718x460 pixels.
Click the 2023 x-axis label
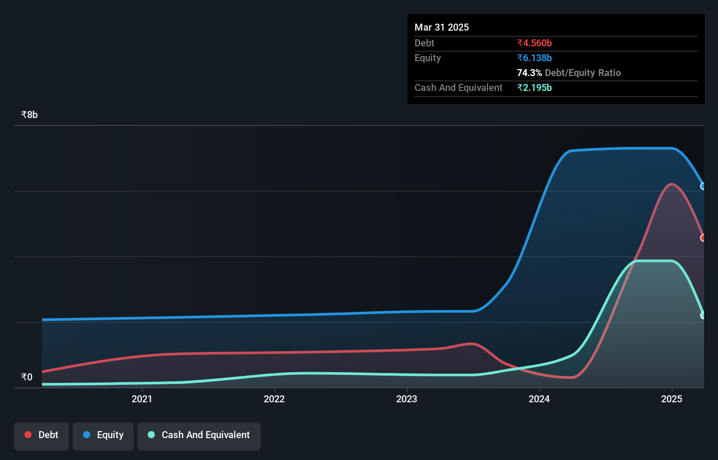coord(407,399)
